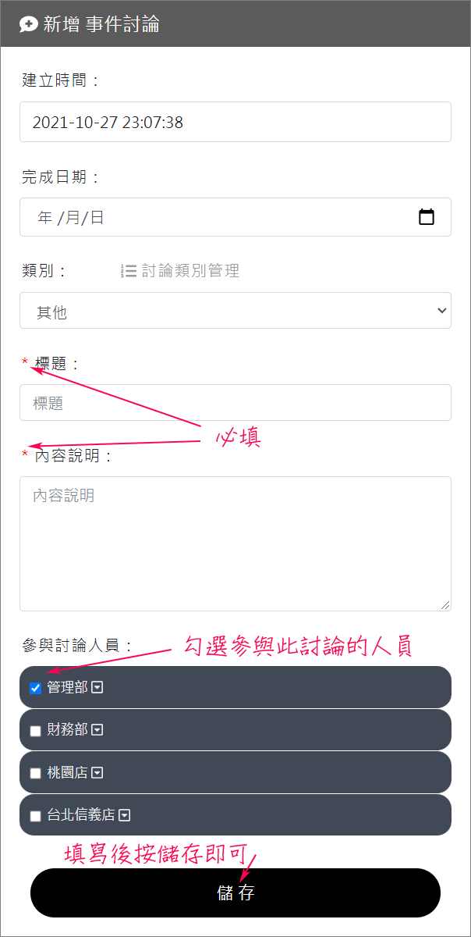Image resolution: width=471 pixels, height=937 pixels.
Task: Click the 內容說明 text area
Action: click(x=235, y=543)
